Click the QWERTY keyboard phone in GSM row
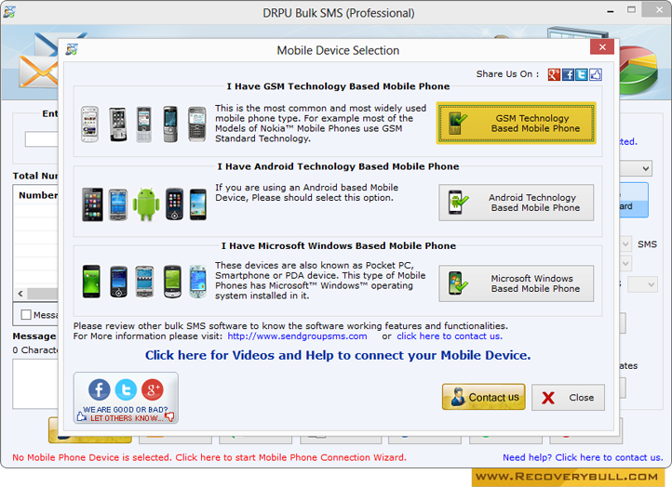 pyautogui.click(x=197, y=125)
